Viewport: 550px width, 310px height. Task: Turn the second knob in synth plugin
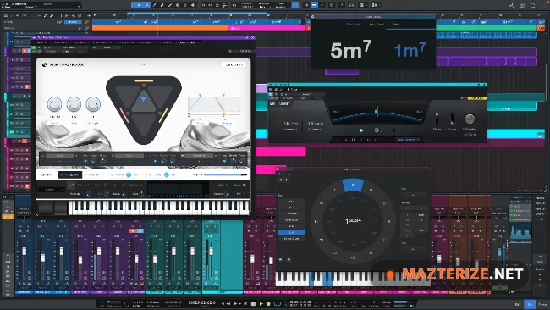click(x=74, y=104)
